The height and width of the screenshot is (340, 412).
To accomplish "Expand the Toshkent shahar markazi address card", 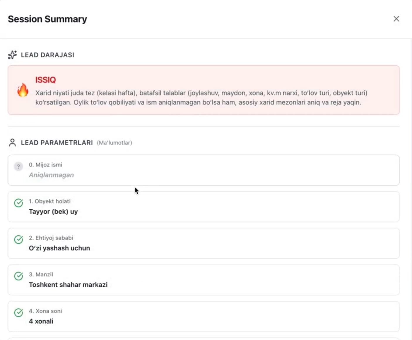I will point(204,280).
